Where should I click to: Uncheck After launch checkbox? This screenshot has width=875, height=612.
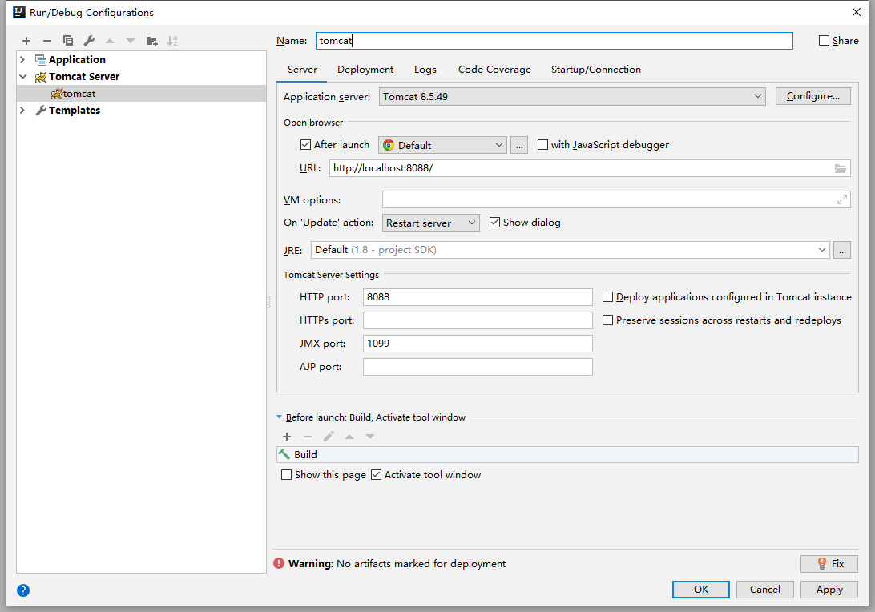pyautogui.click(x=305, y=144)
